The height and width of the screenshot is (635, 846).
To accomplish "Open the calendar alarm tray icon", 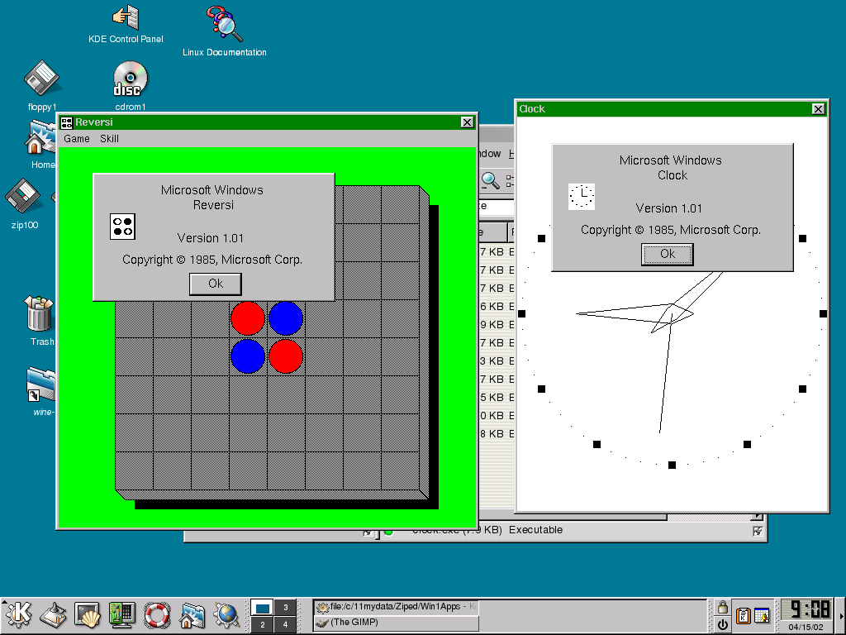I will tap(762, 615).
